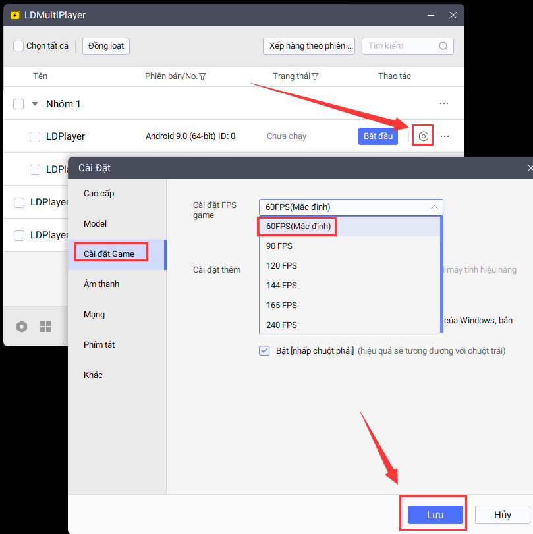This screenshot has height=534, width=533.
Task: Collapse the Nhóm 1 group arrow
Action: pyautogui.click(x=35, y=104)
